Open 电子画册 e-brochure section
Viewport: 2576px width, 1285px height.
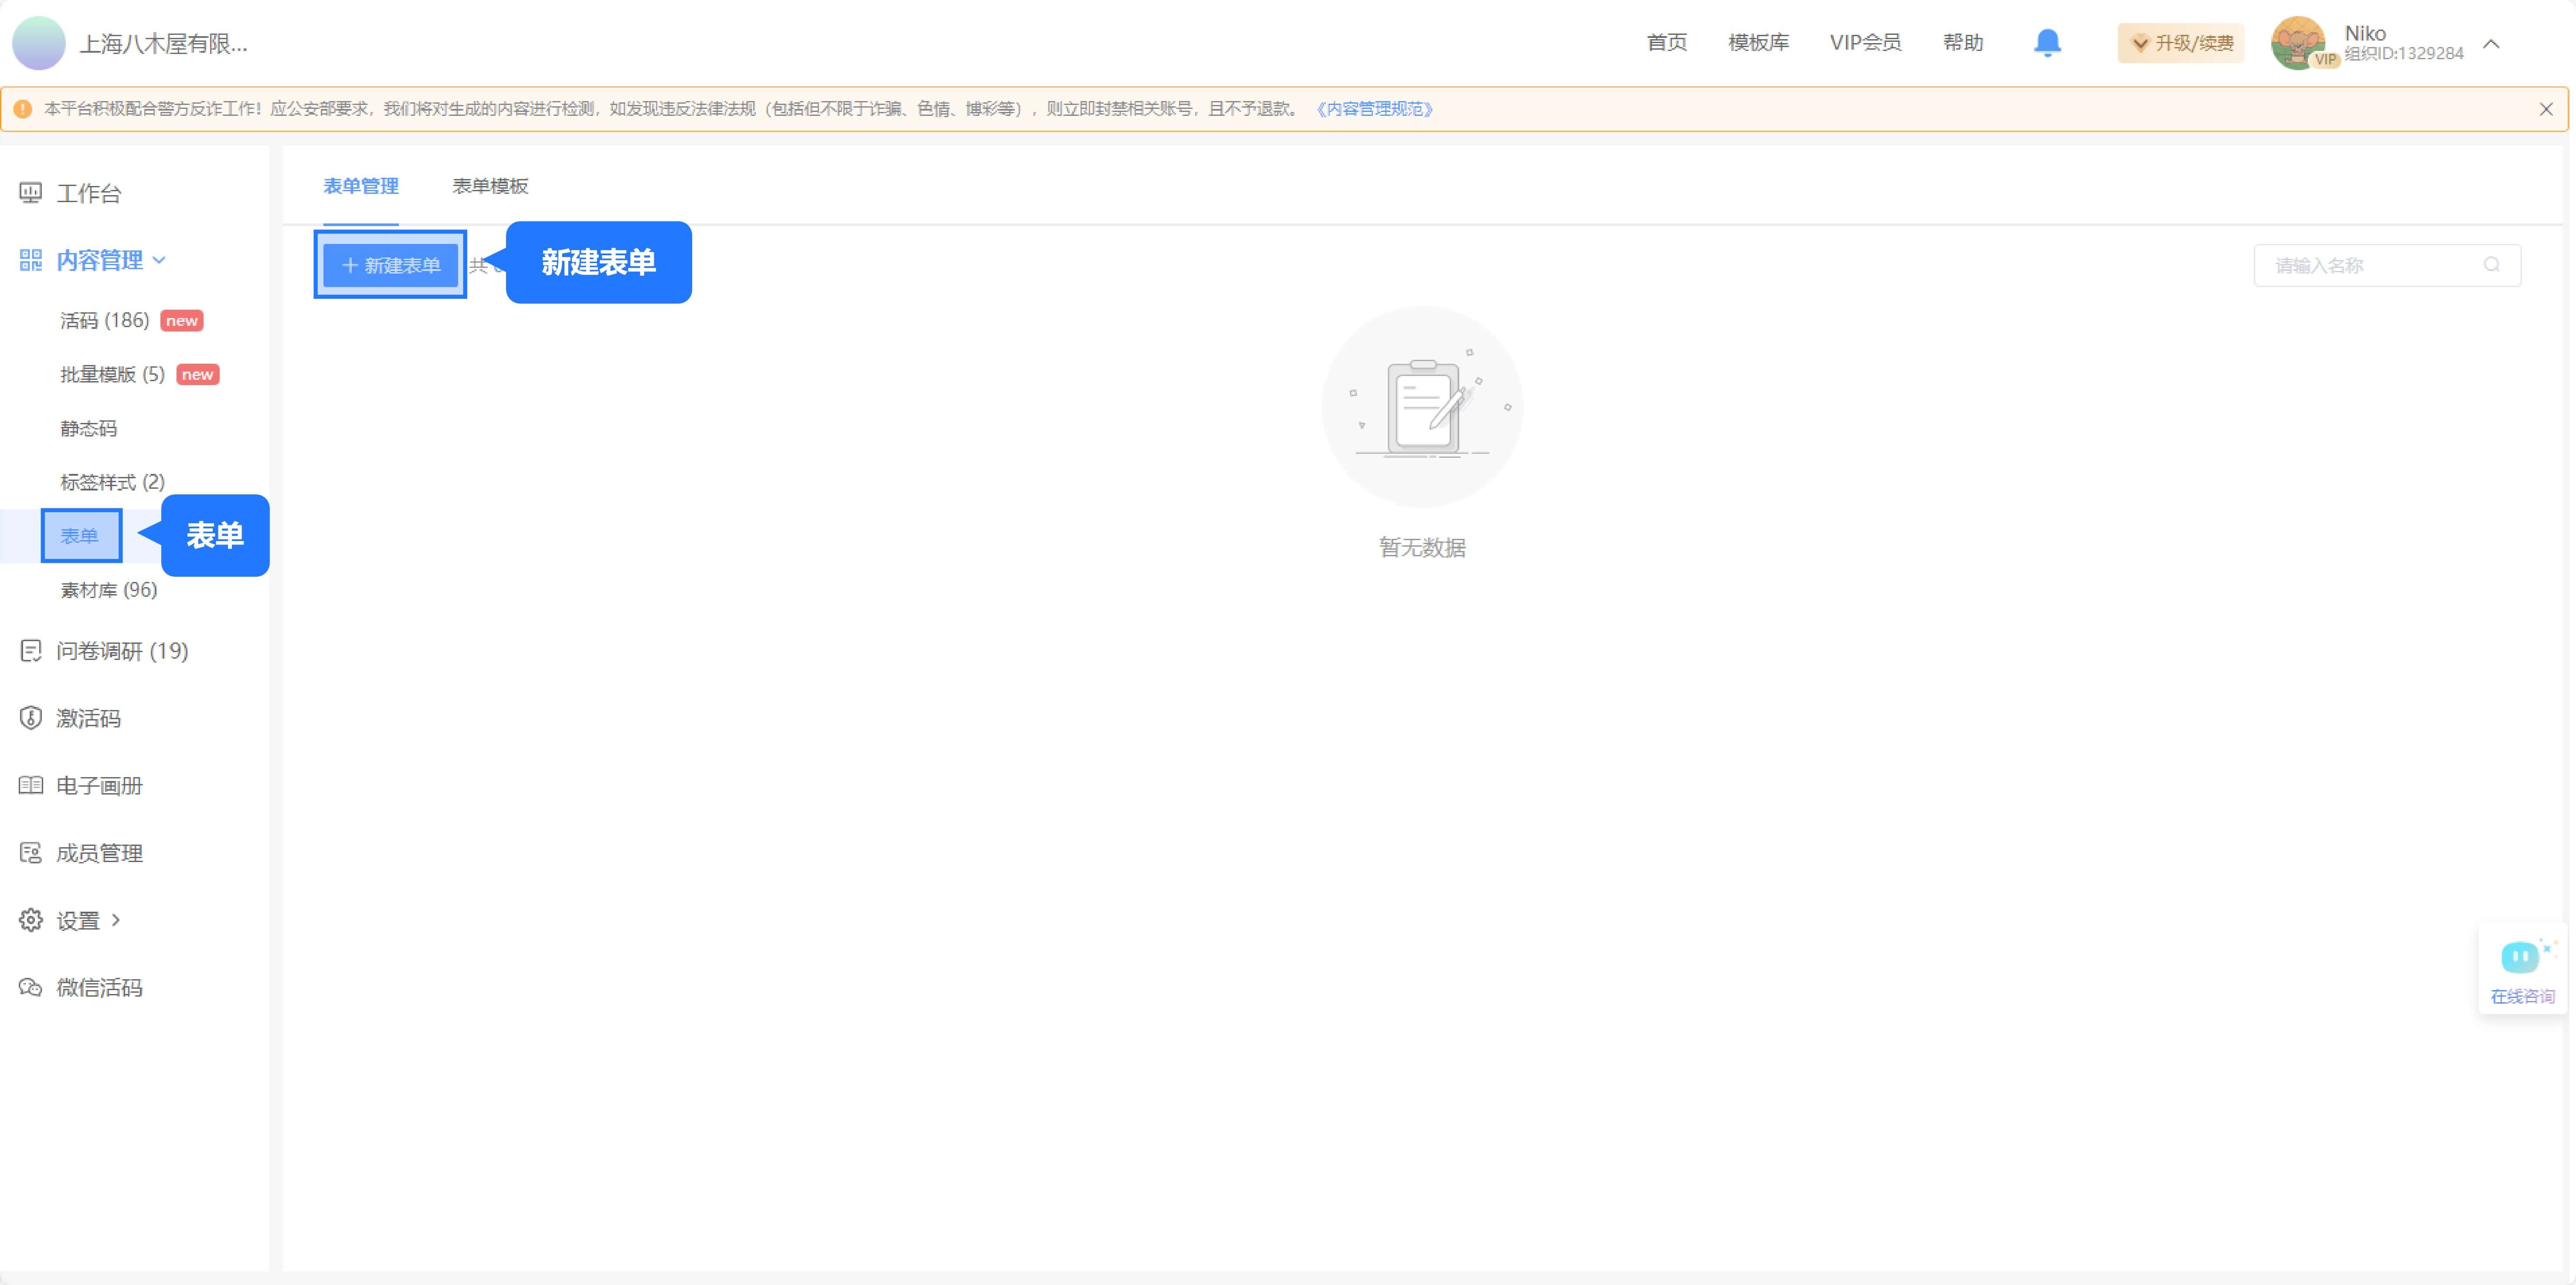tap(99, 785)
